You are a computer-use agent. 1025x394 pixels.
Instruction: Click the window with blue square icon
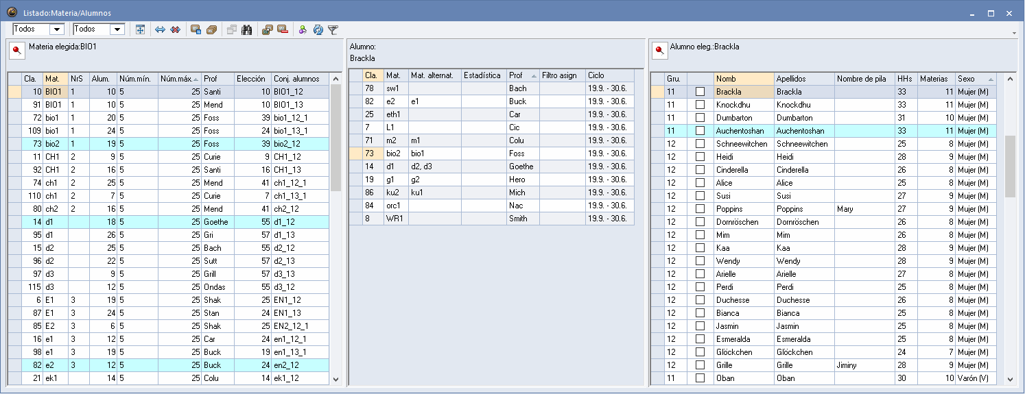tap(196, 29)
